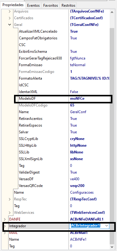The width and height of the screenshot is (117, 251).
Task: Click the False value of IdentarXML
Action: [74, 92]
